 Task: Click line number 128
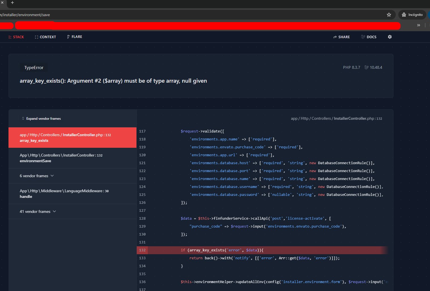tap(142, 219)
